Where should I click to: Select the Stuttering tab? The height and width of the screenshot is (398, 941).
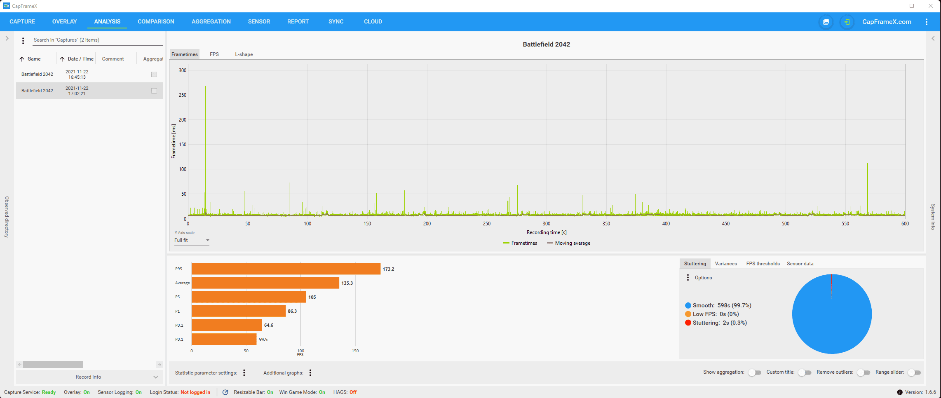click(695, 264)
